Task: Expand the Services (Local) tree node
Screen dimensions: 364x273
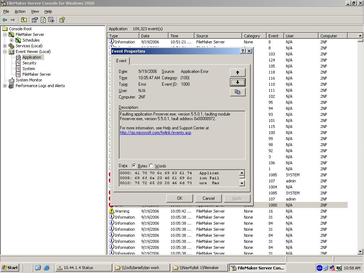Action: (x=5, y=46)
